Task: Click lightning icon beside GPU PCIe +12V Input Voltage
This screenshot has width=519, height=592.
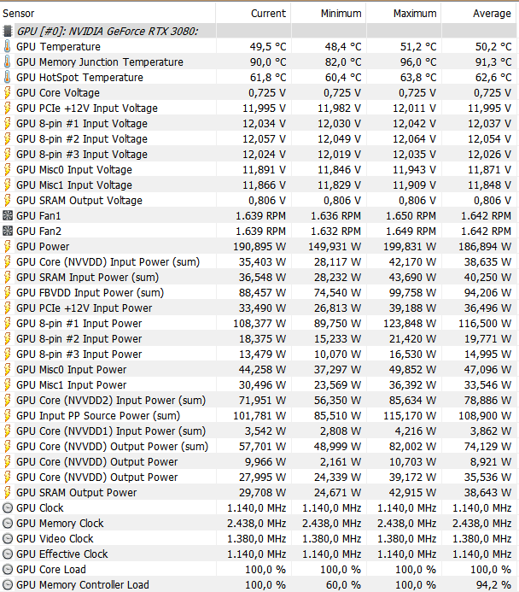Action: coord(7,108)
